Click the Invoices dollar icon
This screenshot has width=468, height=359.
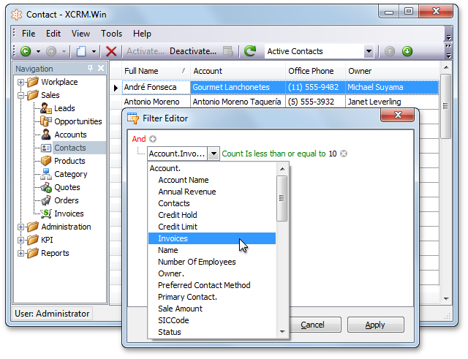(x=46, y=213)
